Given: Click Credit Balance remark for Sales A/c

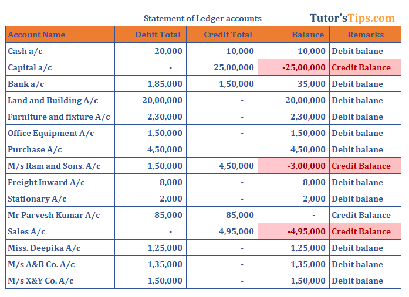Looking at the screenshot, I should [x=365, y=231].
